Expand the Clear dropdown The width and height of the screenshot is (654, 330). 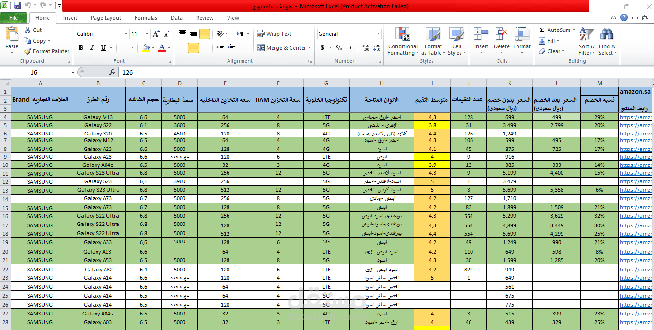564,51
